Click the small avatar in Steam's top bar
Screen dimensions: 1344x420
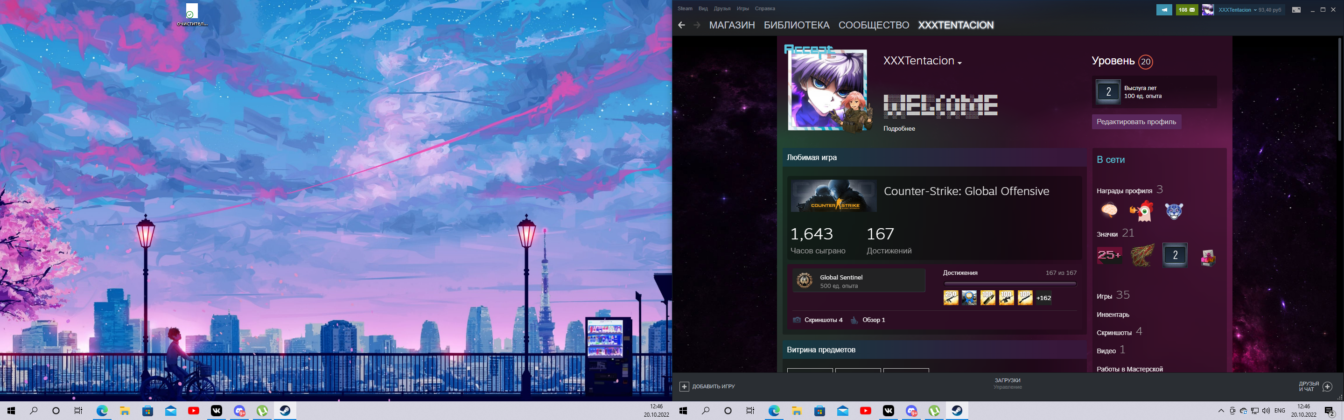coord(1208,10)
